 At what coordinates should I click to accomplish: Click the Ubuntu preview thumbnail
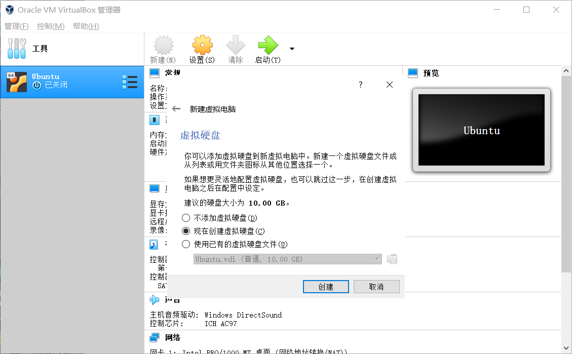tap(481, 130)
